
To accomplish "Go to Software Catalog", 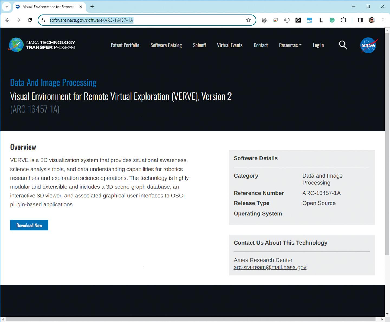I will click(166, 45).
